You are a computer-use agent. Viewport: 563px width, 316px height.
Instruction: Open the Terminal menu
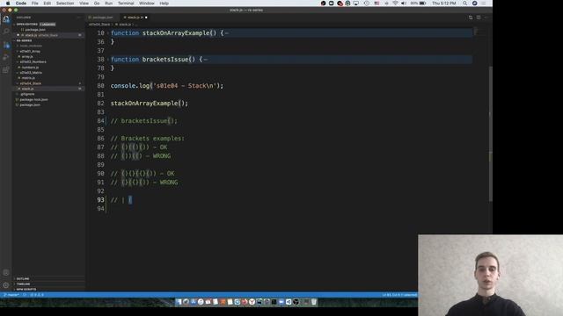click(126, 4)
